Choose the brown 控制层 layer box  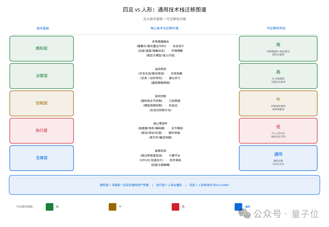point(41,103)
